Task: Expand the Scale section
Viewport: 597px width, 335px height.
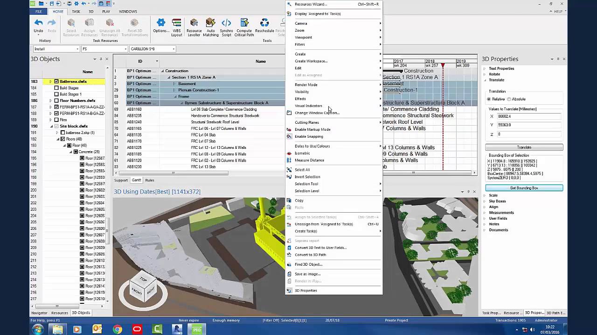Action: pos(484,195)
